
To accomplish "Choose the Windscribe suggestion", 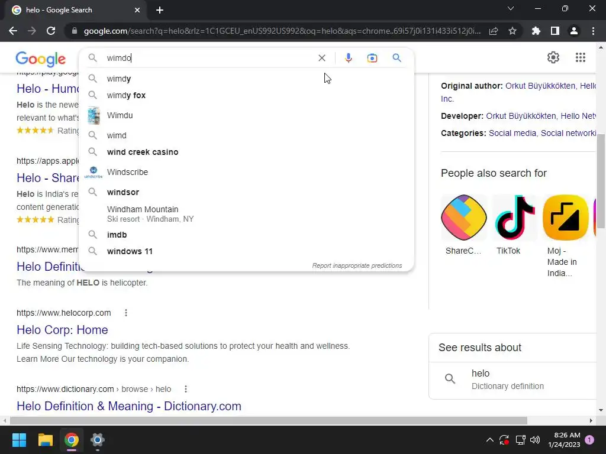I will [246, 172].
